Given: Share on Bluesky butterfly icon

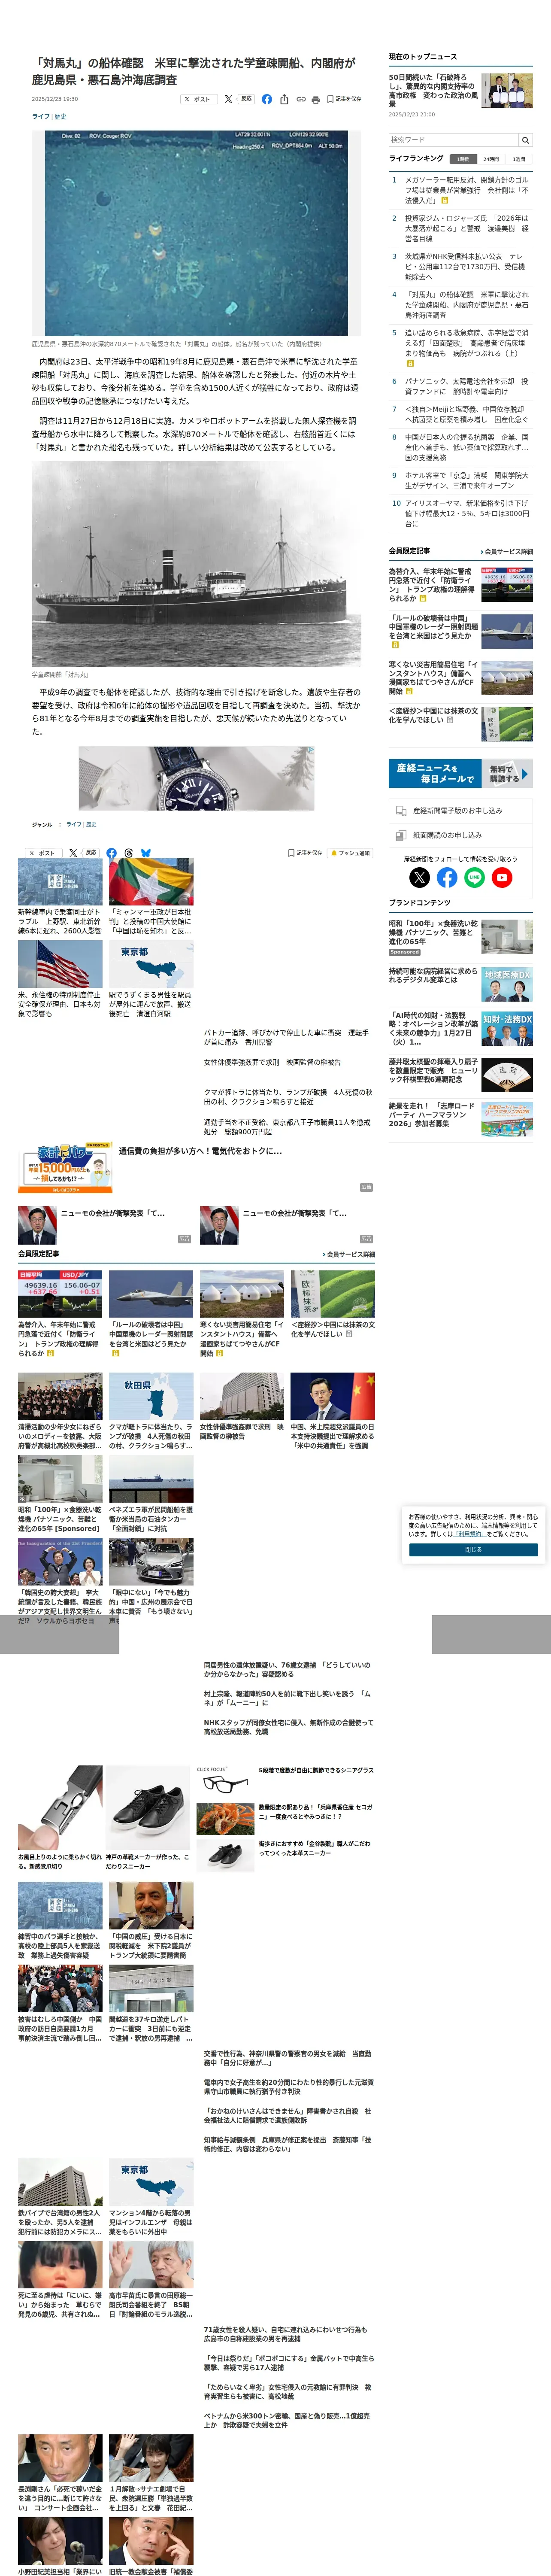Looking at the screenshot, I should [146, 853].
